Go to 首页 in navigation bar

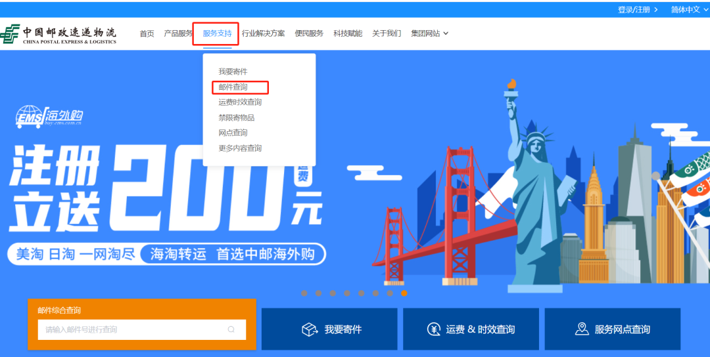click(x=147, y=33)
